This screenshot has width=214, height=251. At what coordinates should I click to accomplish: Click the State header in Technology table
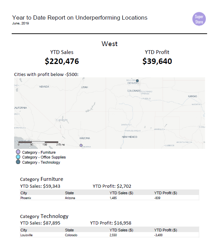coord(69,230)
